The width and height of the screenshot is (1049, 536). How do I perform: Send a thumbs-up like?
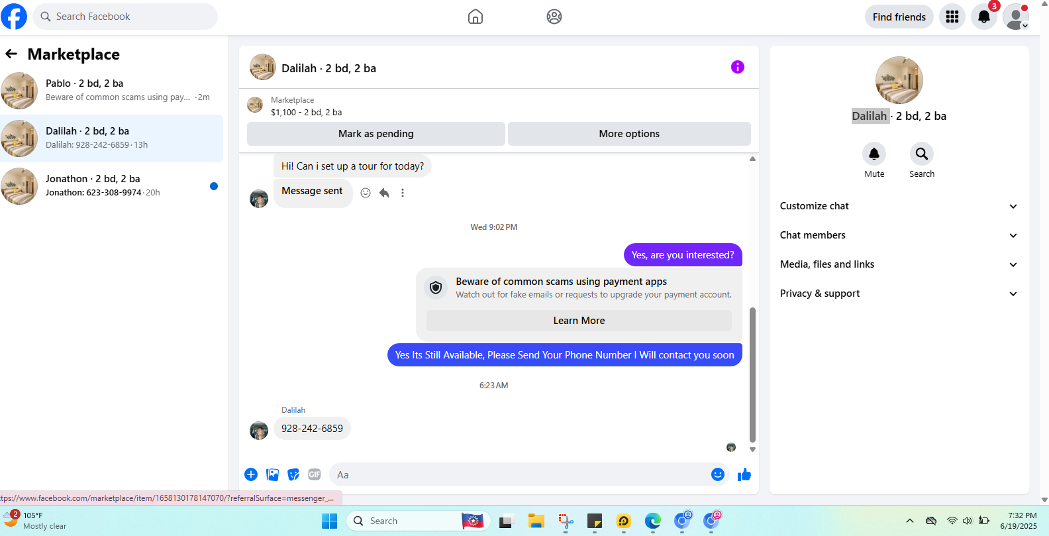tap(744, 474)
